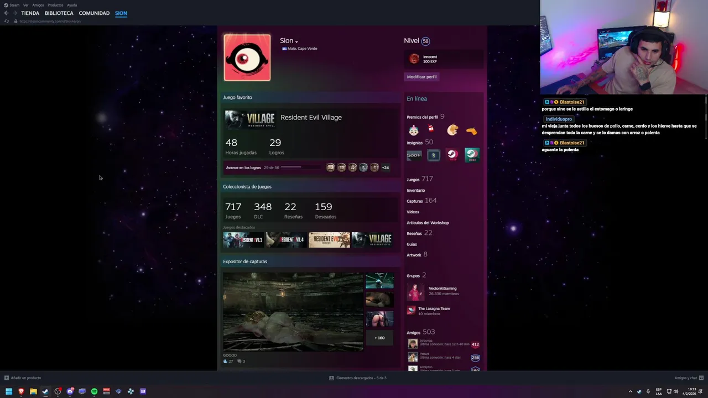Click the steamcommunity URL address field
Image resolution: width=708 pixels, height=398 pixels.
50,21
